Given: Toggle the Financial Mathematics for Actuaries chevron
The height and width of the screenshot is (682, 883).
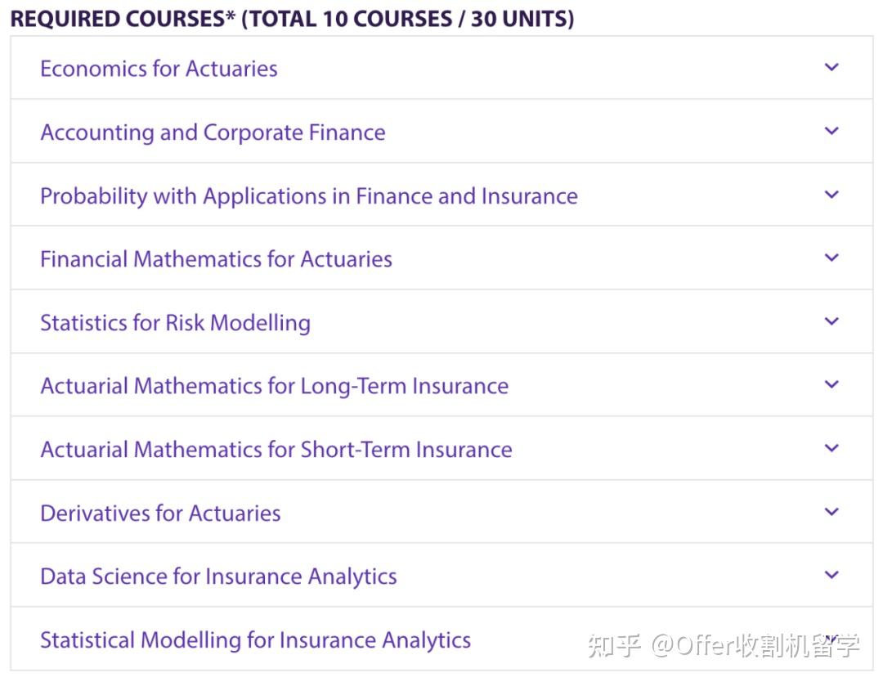Looking at the screenshot, I should pos(831,258).
